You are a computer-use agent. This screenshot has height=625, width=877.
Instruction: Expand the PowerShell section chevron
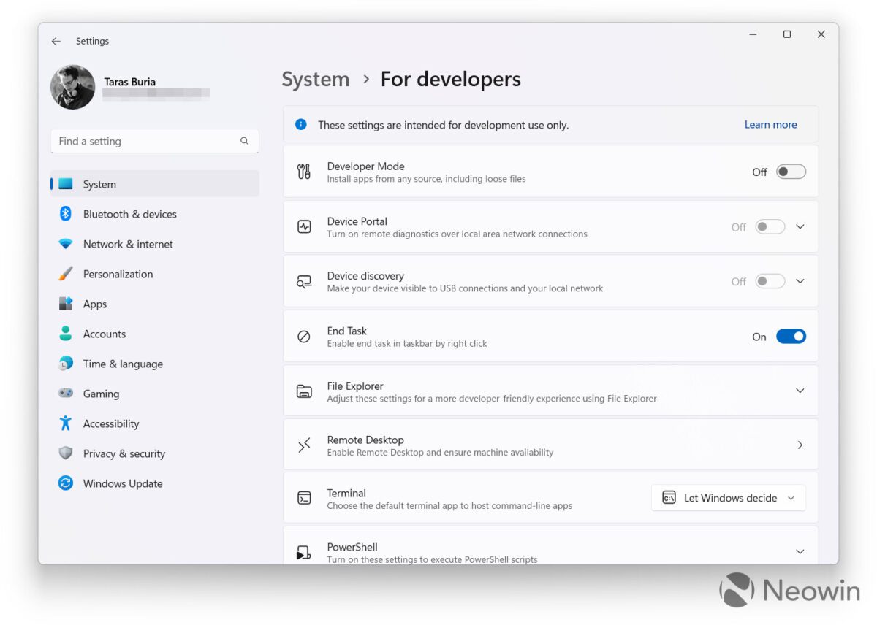[x=800, y=551]
